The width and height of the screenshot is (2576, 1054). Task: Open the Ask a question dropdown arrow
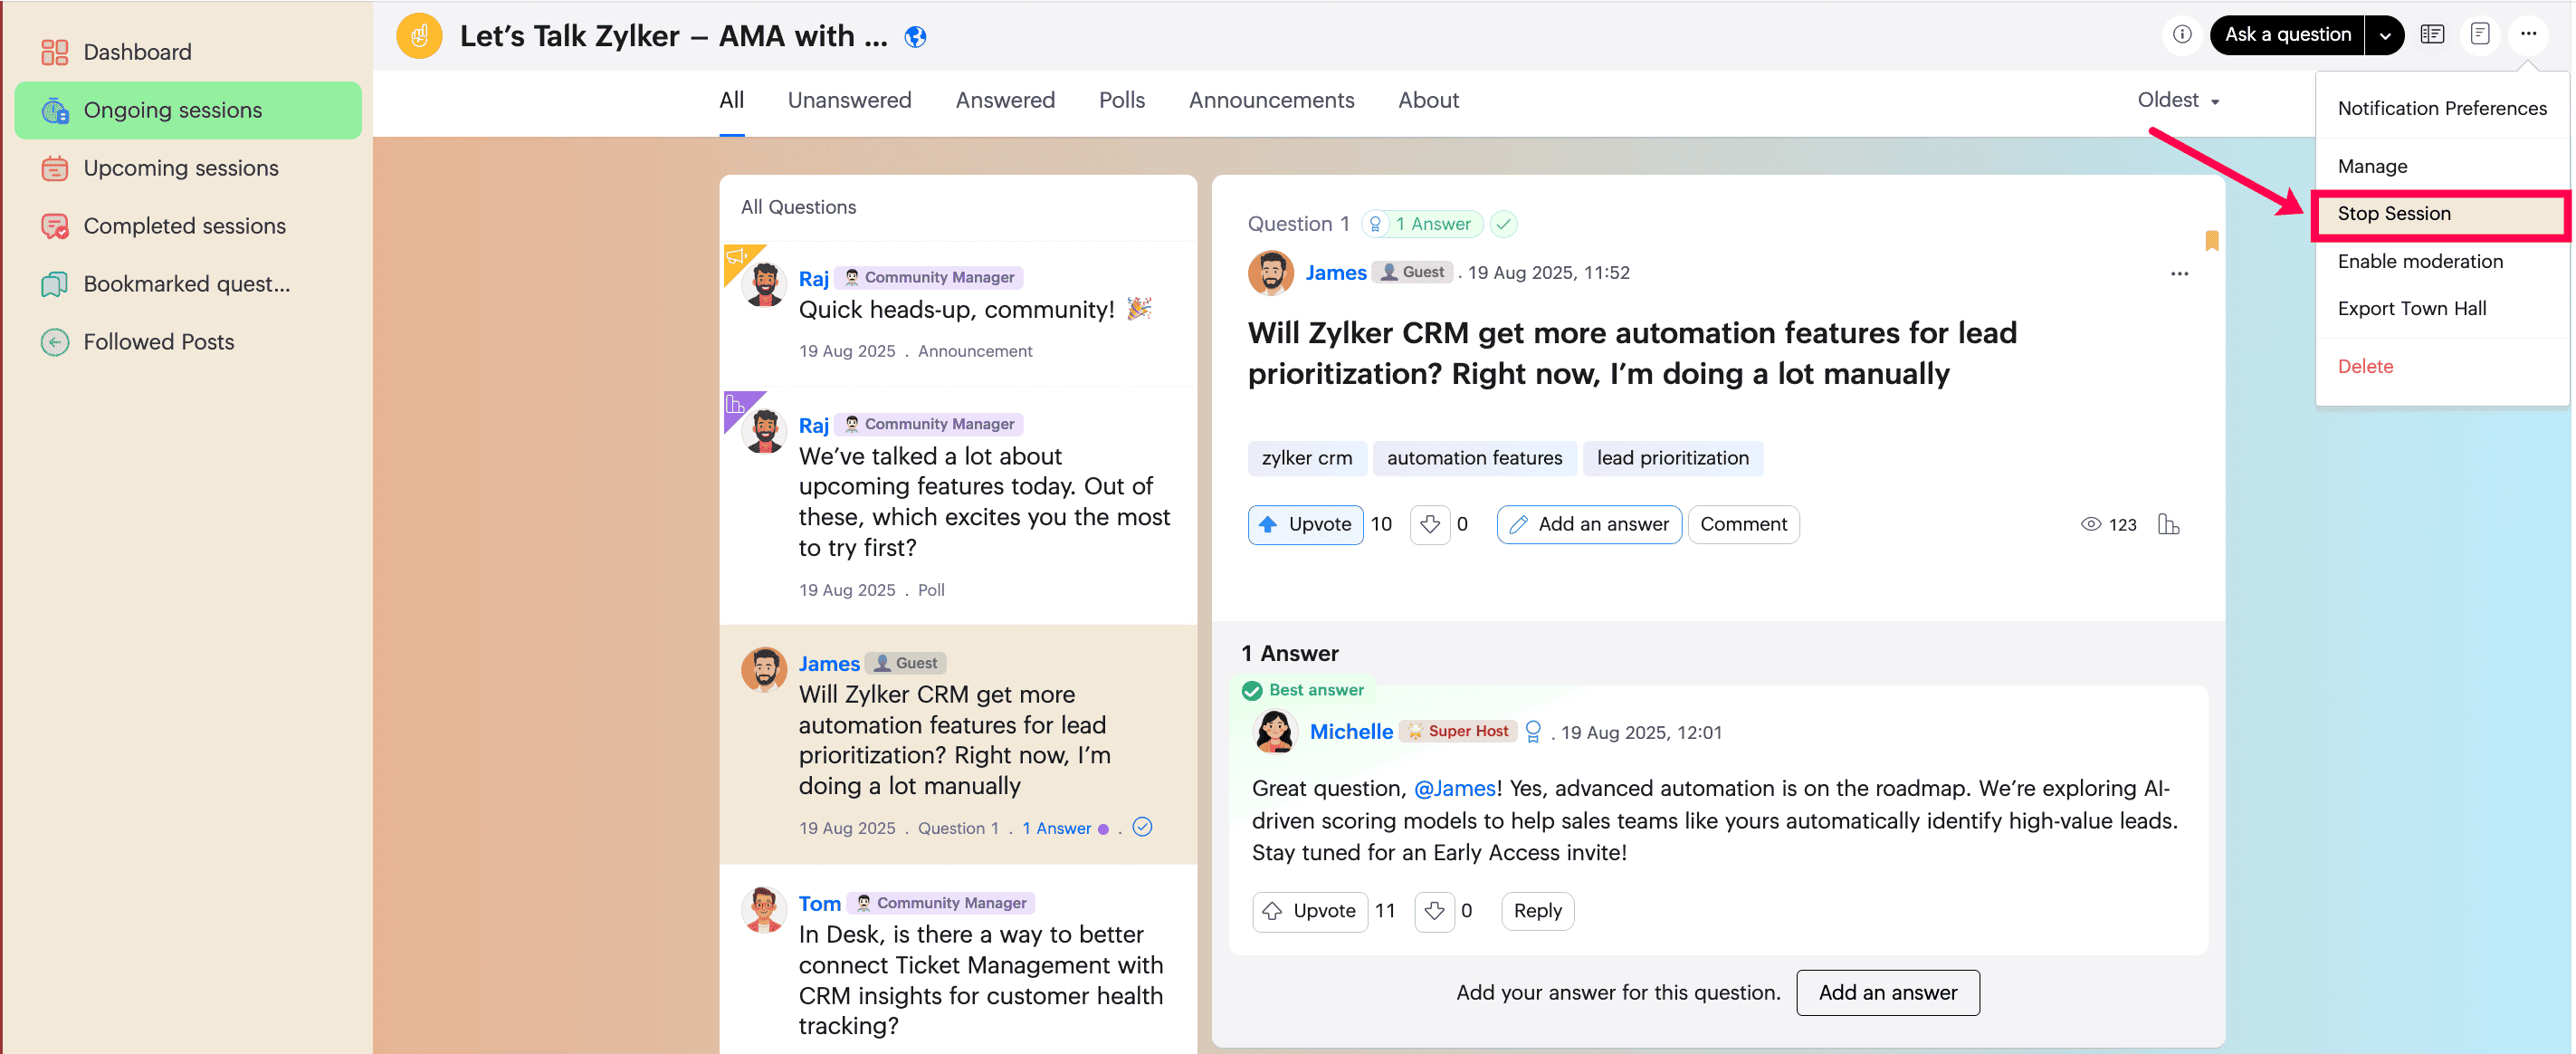(2384, 35)
